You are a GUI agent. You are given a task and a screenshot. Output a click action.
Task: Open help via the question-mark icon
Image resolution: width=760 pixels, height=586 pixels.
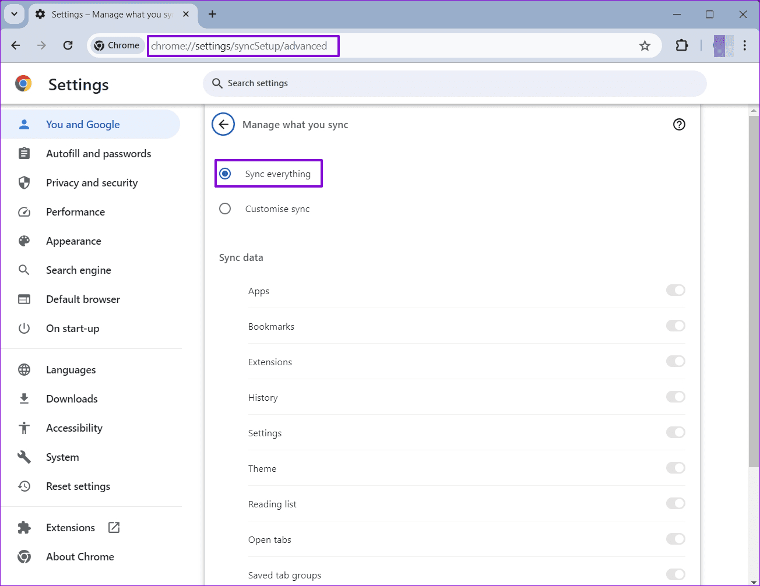coord(679,124)
